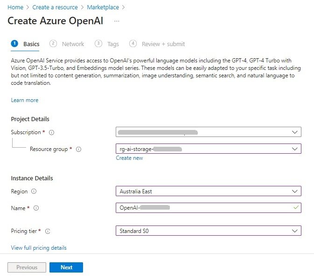Click into the Name input field

209,208
